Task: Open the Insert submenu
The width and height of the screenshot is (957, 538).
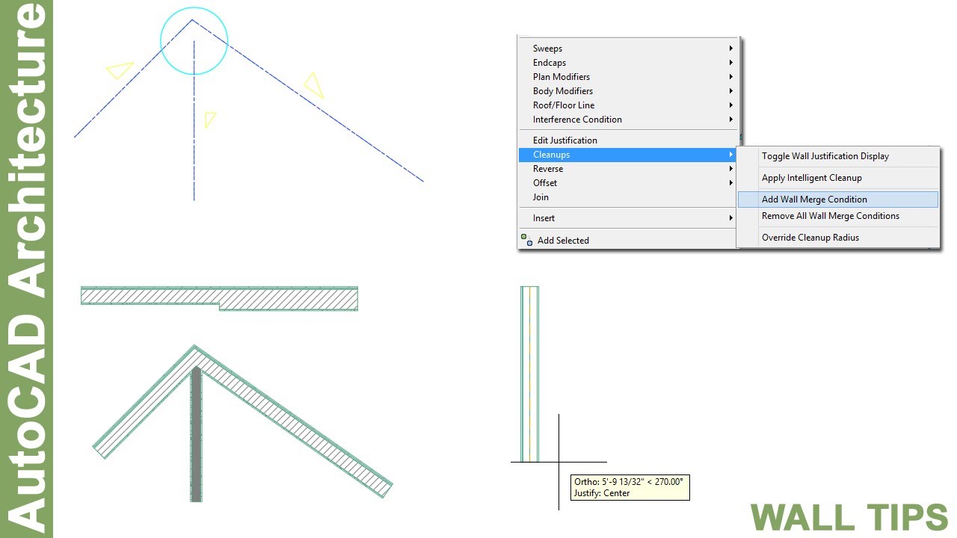Action: 628,218
